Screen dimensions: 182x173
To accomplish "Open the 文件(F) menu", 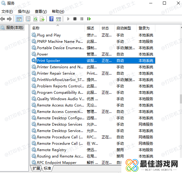I will [7, 12].
